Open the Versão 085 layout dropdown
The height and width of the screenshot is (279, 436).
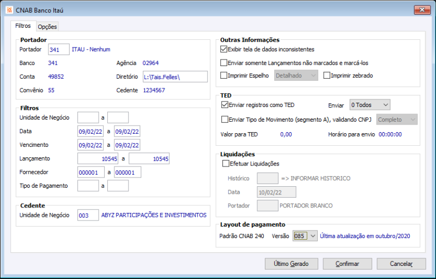305,236
